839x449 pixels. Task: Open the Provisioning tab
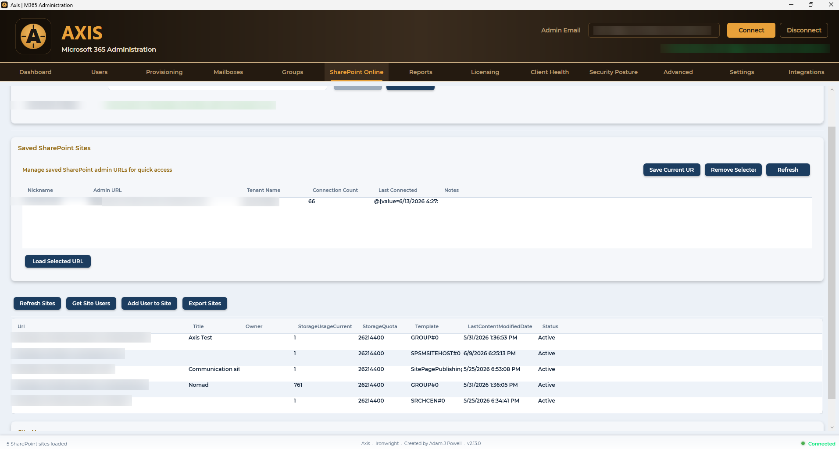(x=164, y=72)
